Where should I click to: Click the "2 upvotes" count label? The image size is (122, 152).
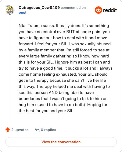point(20,130)
